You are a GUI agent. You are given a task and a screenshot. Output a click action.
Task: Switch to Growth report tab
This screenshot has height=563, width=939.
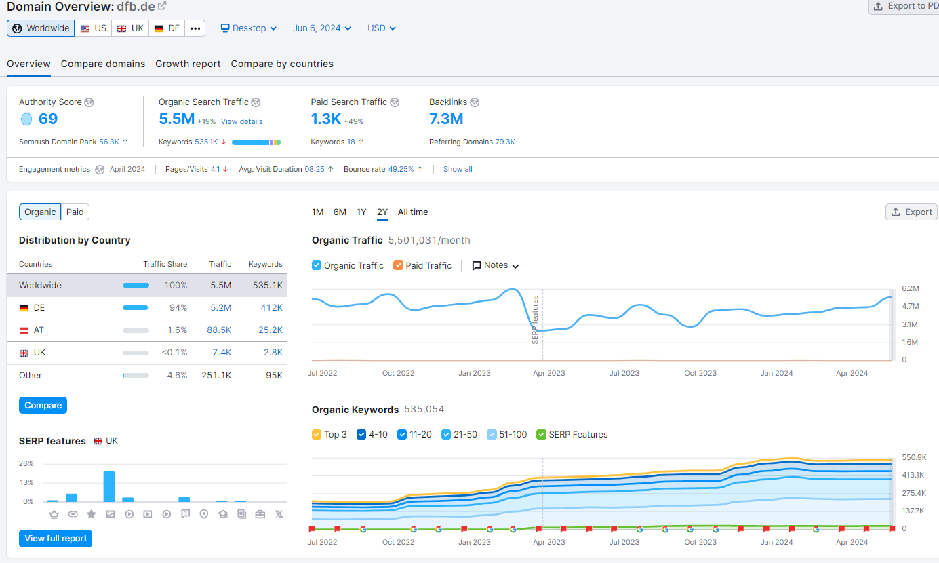tap(188, 64)
